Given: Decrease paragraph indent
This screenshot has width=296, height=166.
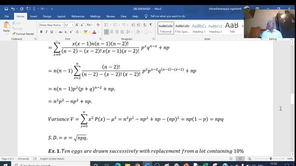Looking at the screenshot, I should (x=133, y=25).
